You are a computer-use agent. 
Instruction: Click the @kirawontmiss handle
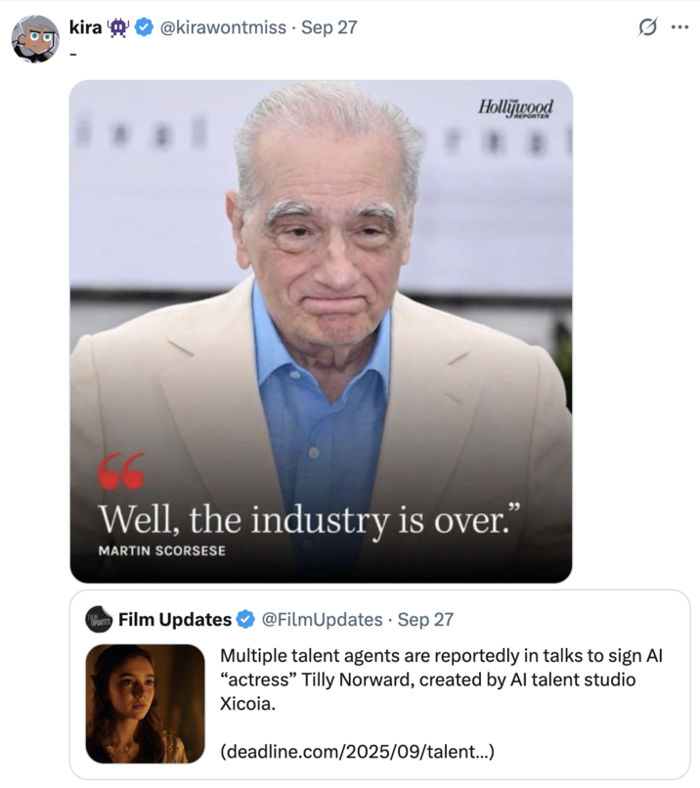click(222, 28)
